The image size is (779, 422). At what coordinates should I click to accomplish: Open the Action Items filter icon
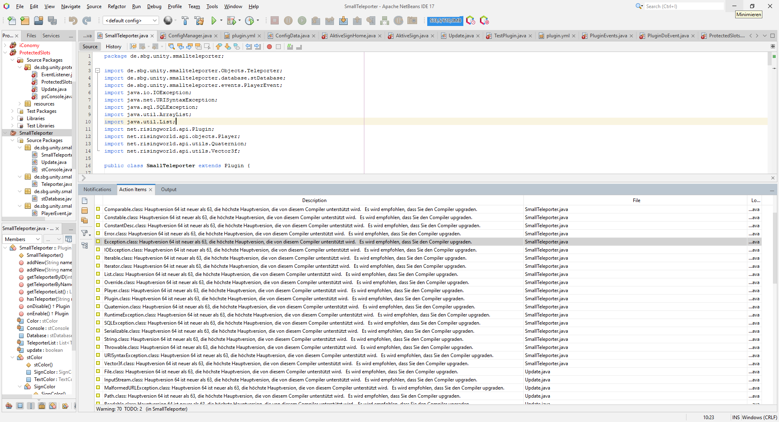click(x=85, y=233)
